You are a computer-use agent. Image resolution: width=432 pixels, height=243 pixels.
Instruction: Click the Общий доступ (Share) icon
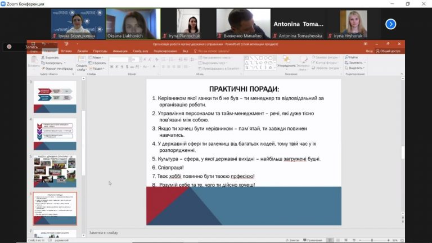coord(378,51)
